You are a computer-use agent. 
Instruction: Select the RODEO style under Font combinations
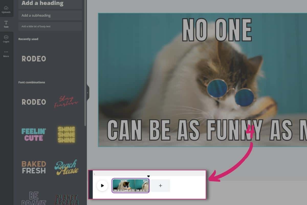click(x=34, y=102)
